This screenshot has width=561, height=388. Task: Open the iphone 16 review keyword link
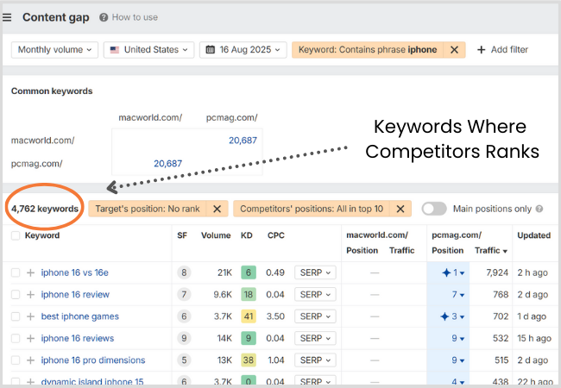coord(75,294)
